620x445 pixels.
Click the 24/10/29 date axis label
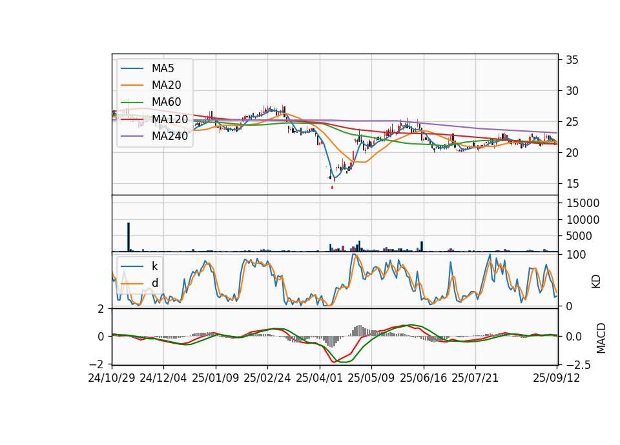click(112, 378)
